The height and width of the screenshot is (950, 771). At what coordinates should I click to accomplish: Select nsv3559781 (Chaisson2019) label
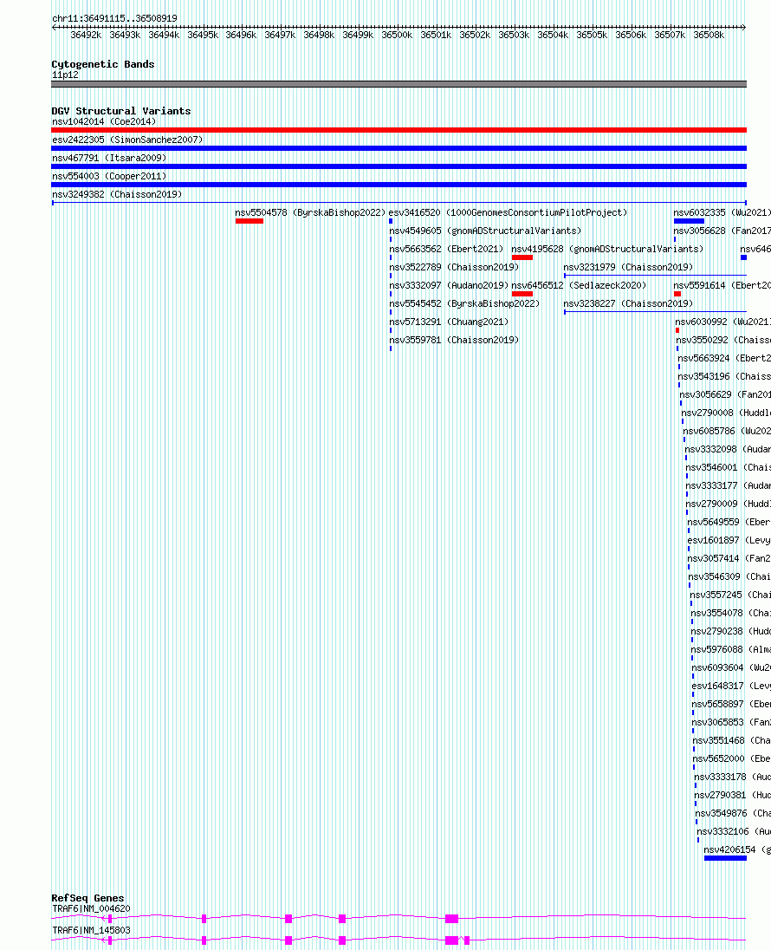(454, 340)
